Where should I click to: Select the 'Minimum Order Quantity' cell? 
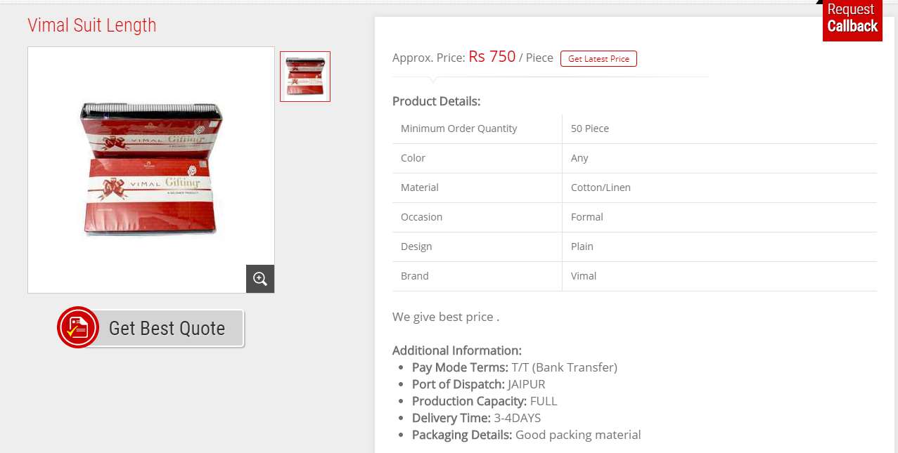point(477,129)
